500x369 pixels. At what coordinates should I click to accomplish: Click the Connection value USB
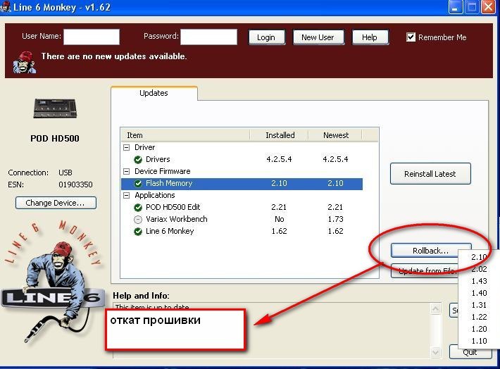click(65, 173)
